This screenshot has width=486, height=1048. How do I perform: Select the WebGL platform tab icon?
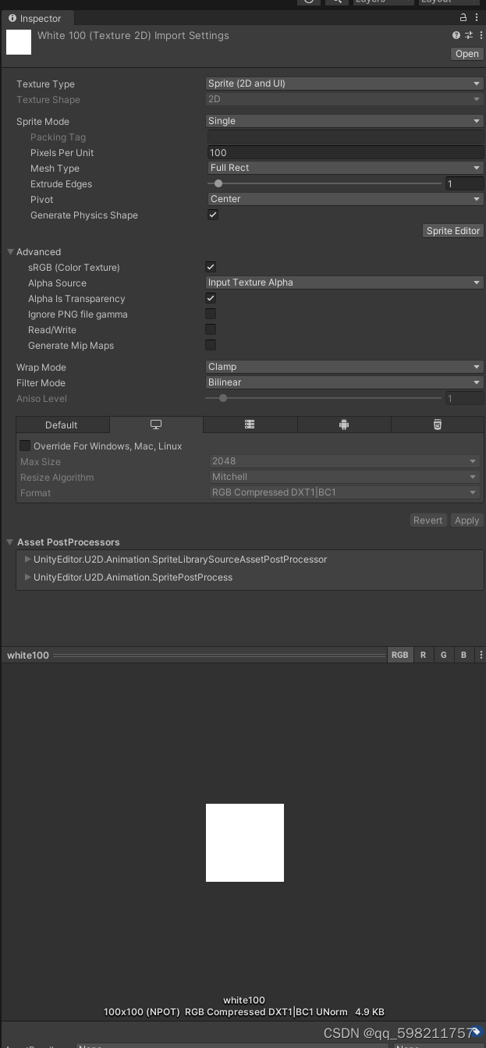[x=250, y=425]
